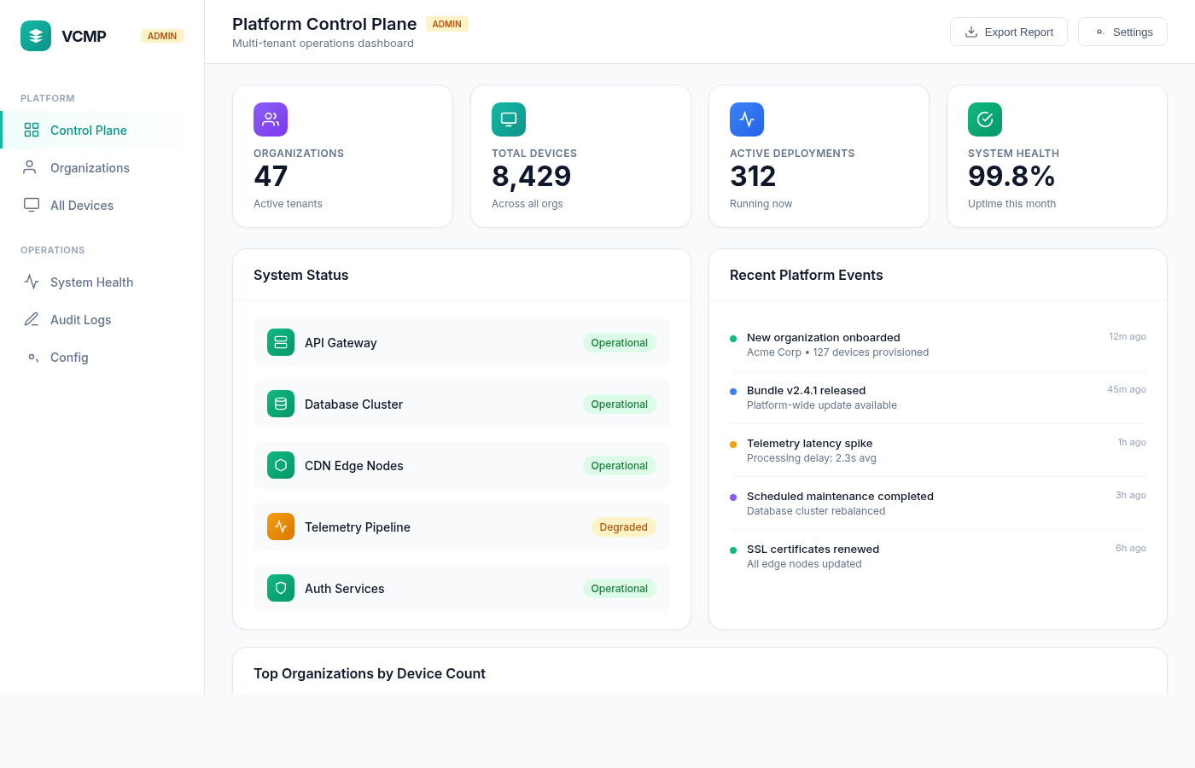This screenshot has width=1195, height=768.
Task: Click the Export Report button
Action: pos(1008,32)
